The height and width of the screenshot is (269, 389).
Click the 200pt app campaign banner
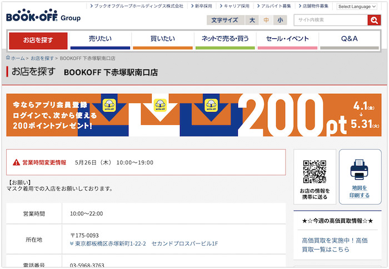[194, 115]
